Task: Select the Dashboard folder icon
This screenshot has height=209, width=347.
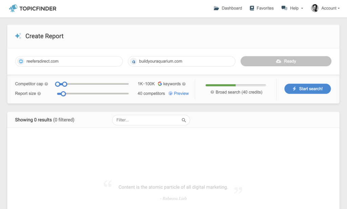Action: 216,8
